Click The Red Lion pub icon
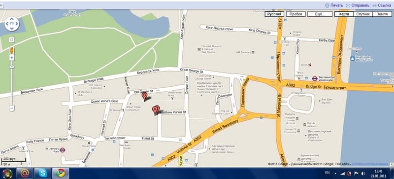Screen dimensions: 394x179 pos(285,39)
